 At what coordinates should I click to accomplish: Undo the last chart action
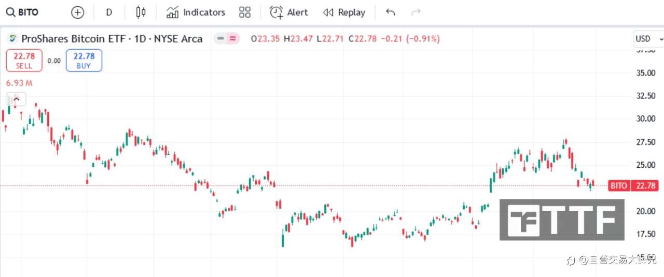391,12
